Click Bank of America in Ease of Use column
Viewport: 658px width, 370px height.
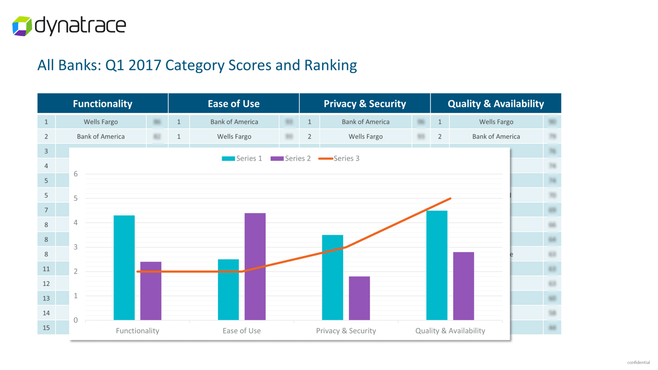234,122
